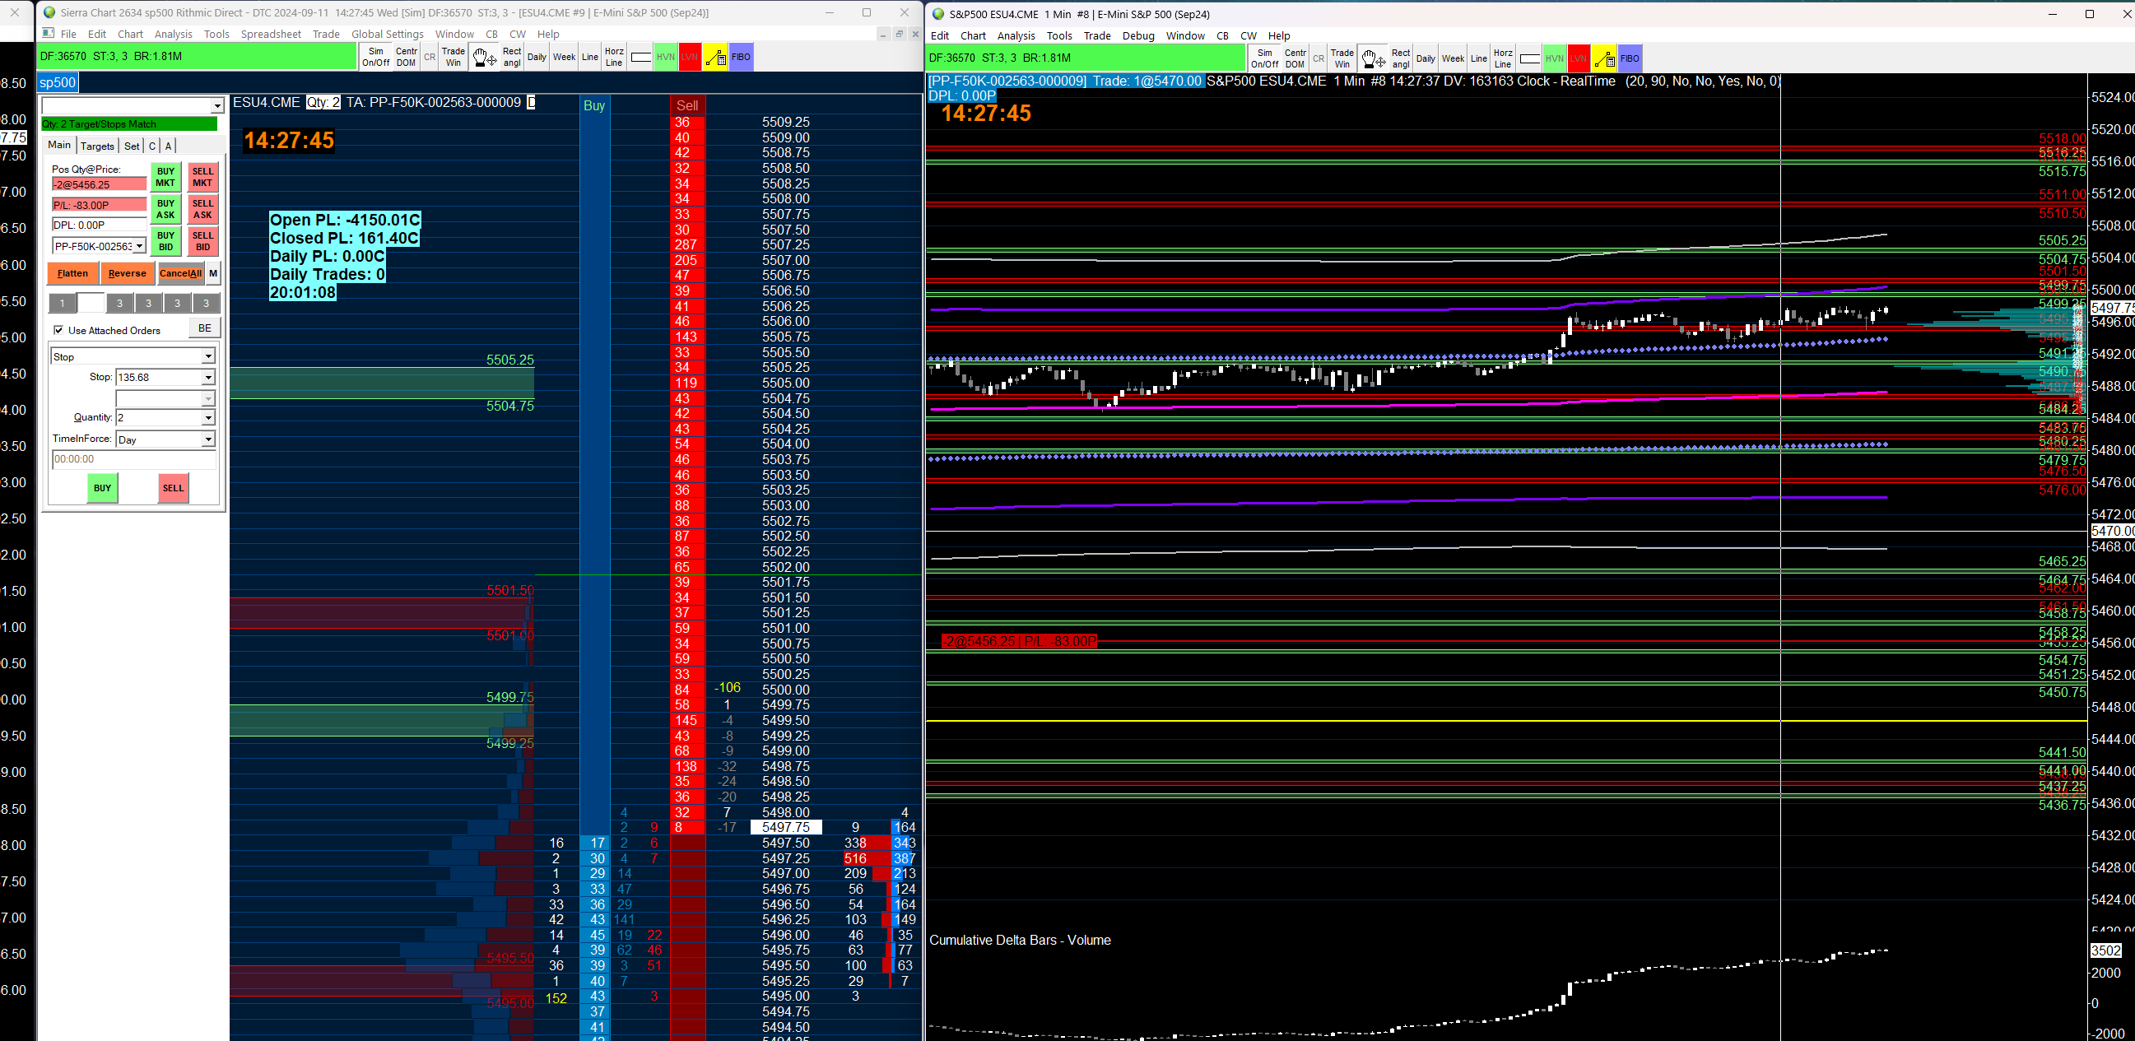Toggle Sim On/Off in right chart toolbar
The image size is (2135, 1041).
pos(1265,59)
